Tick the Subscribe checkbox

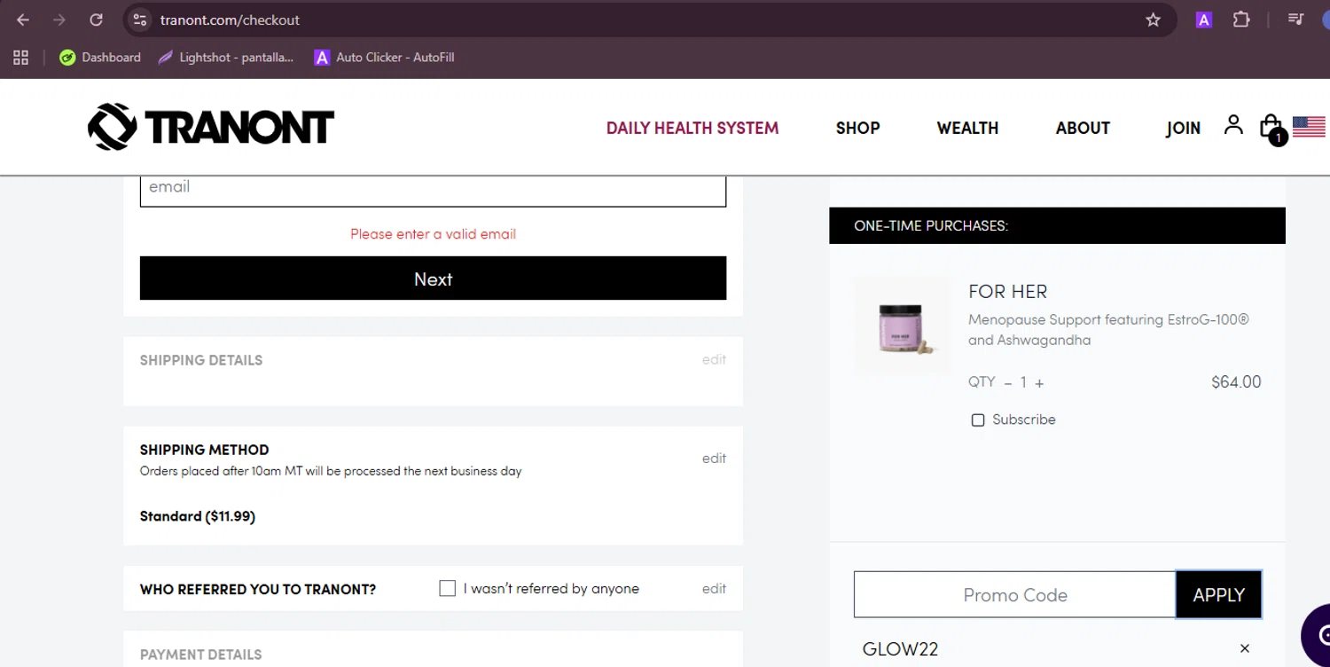pyautogui.click(x=978, y=420)
